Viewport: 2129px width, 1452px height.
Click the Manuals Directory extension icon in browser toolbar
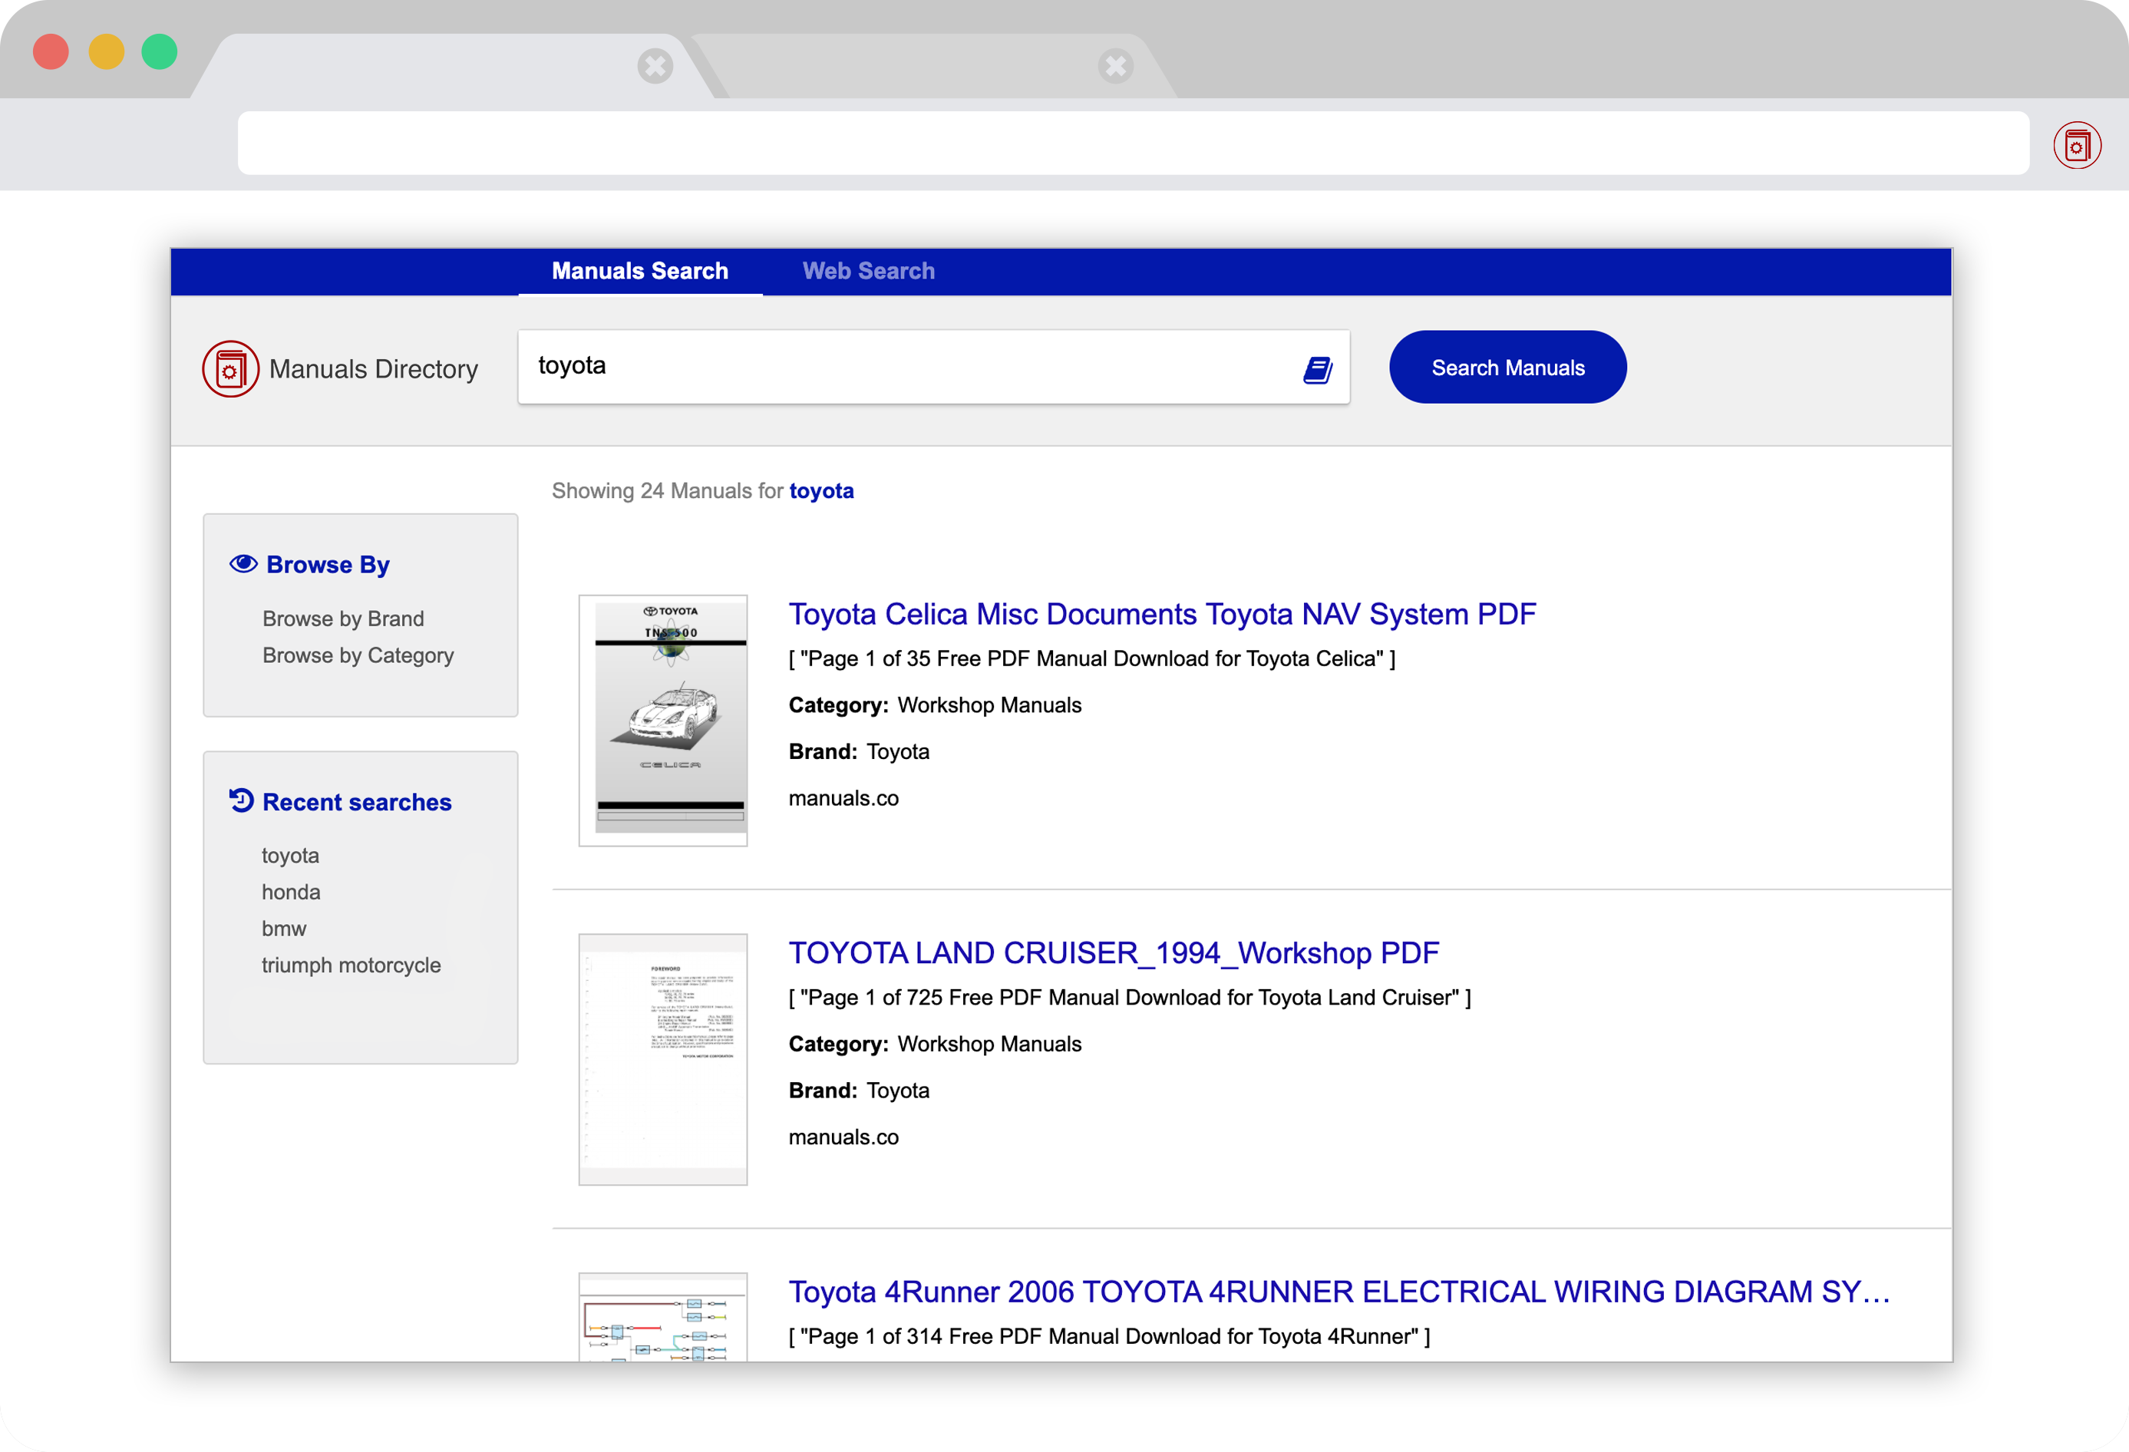click(x=2077, y=146)
